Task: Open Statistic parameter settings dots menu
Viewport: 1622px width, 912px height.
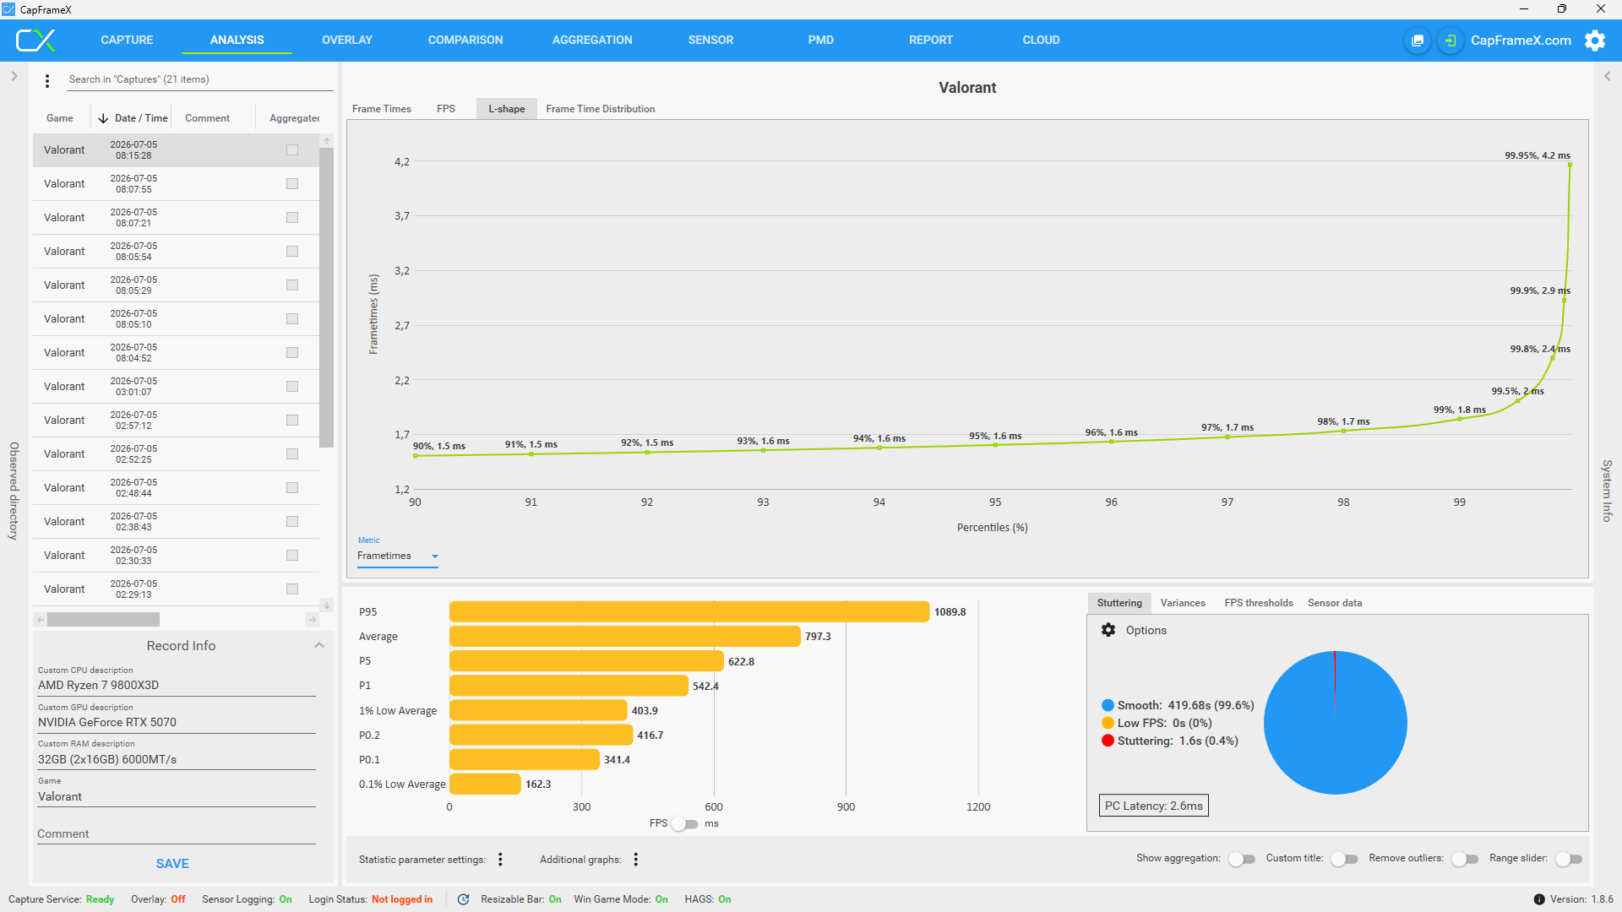Action: (x=500, y=859)
